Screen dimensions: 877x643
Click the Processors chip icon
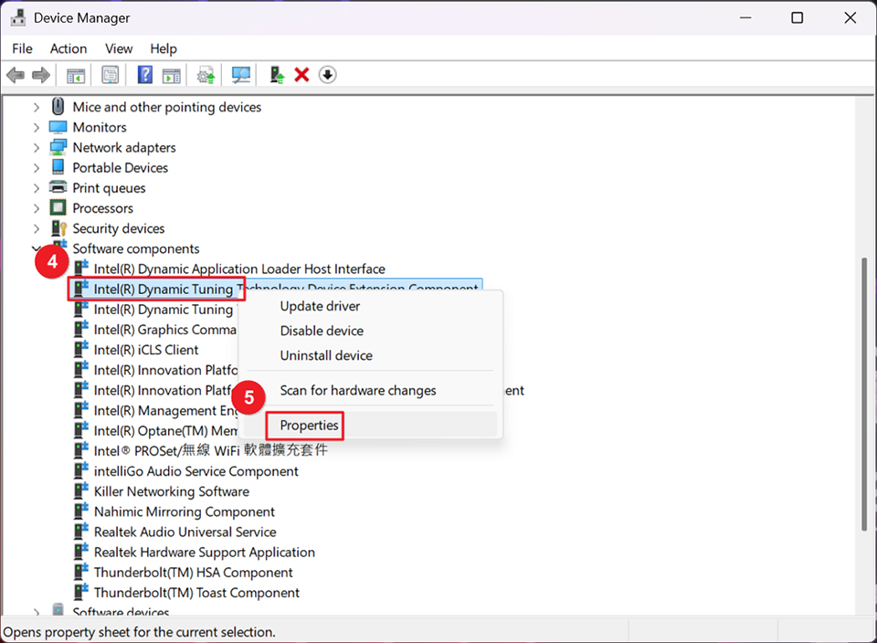coord(58,207)
